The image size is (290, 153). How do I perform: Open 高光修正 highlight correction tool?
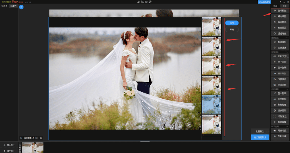point(280,28)
